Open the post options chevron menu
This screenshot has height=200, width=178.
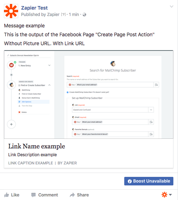(172, 6)
